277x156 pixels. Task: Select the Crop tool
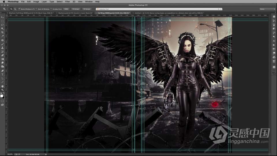click(x=3, y=32)
